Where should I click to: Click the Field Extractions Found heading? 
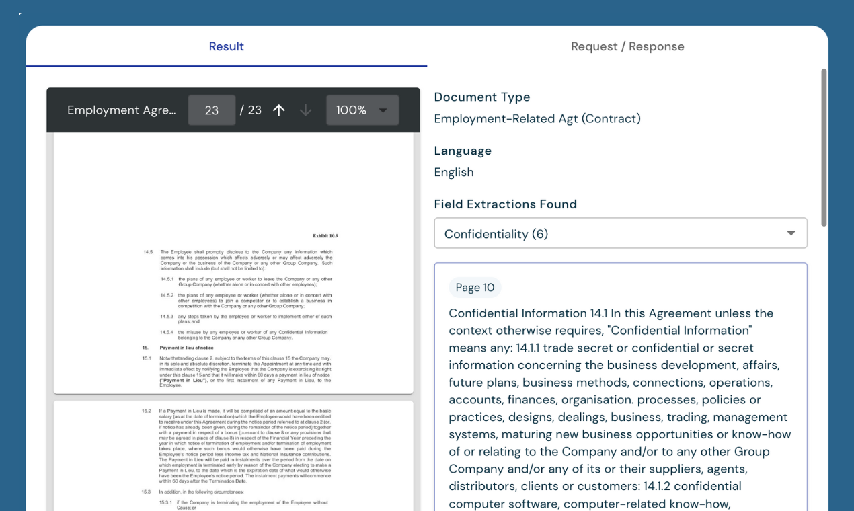pos(506,204)
